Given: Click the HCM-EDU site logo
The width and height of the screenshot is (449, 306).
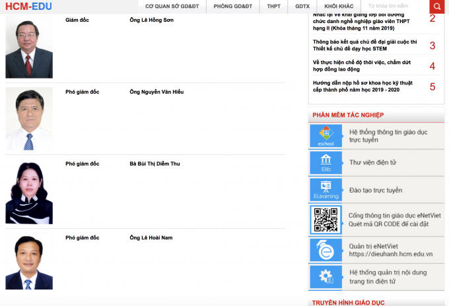Looking at the screenshot, I should 28,7.
